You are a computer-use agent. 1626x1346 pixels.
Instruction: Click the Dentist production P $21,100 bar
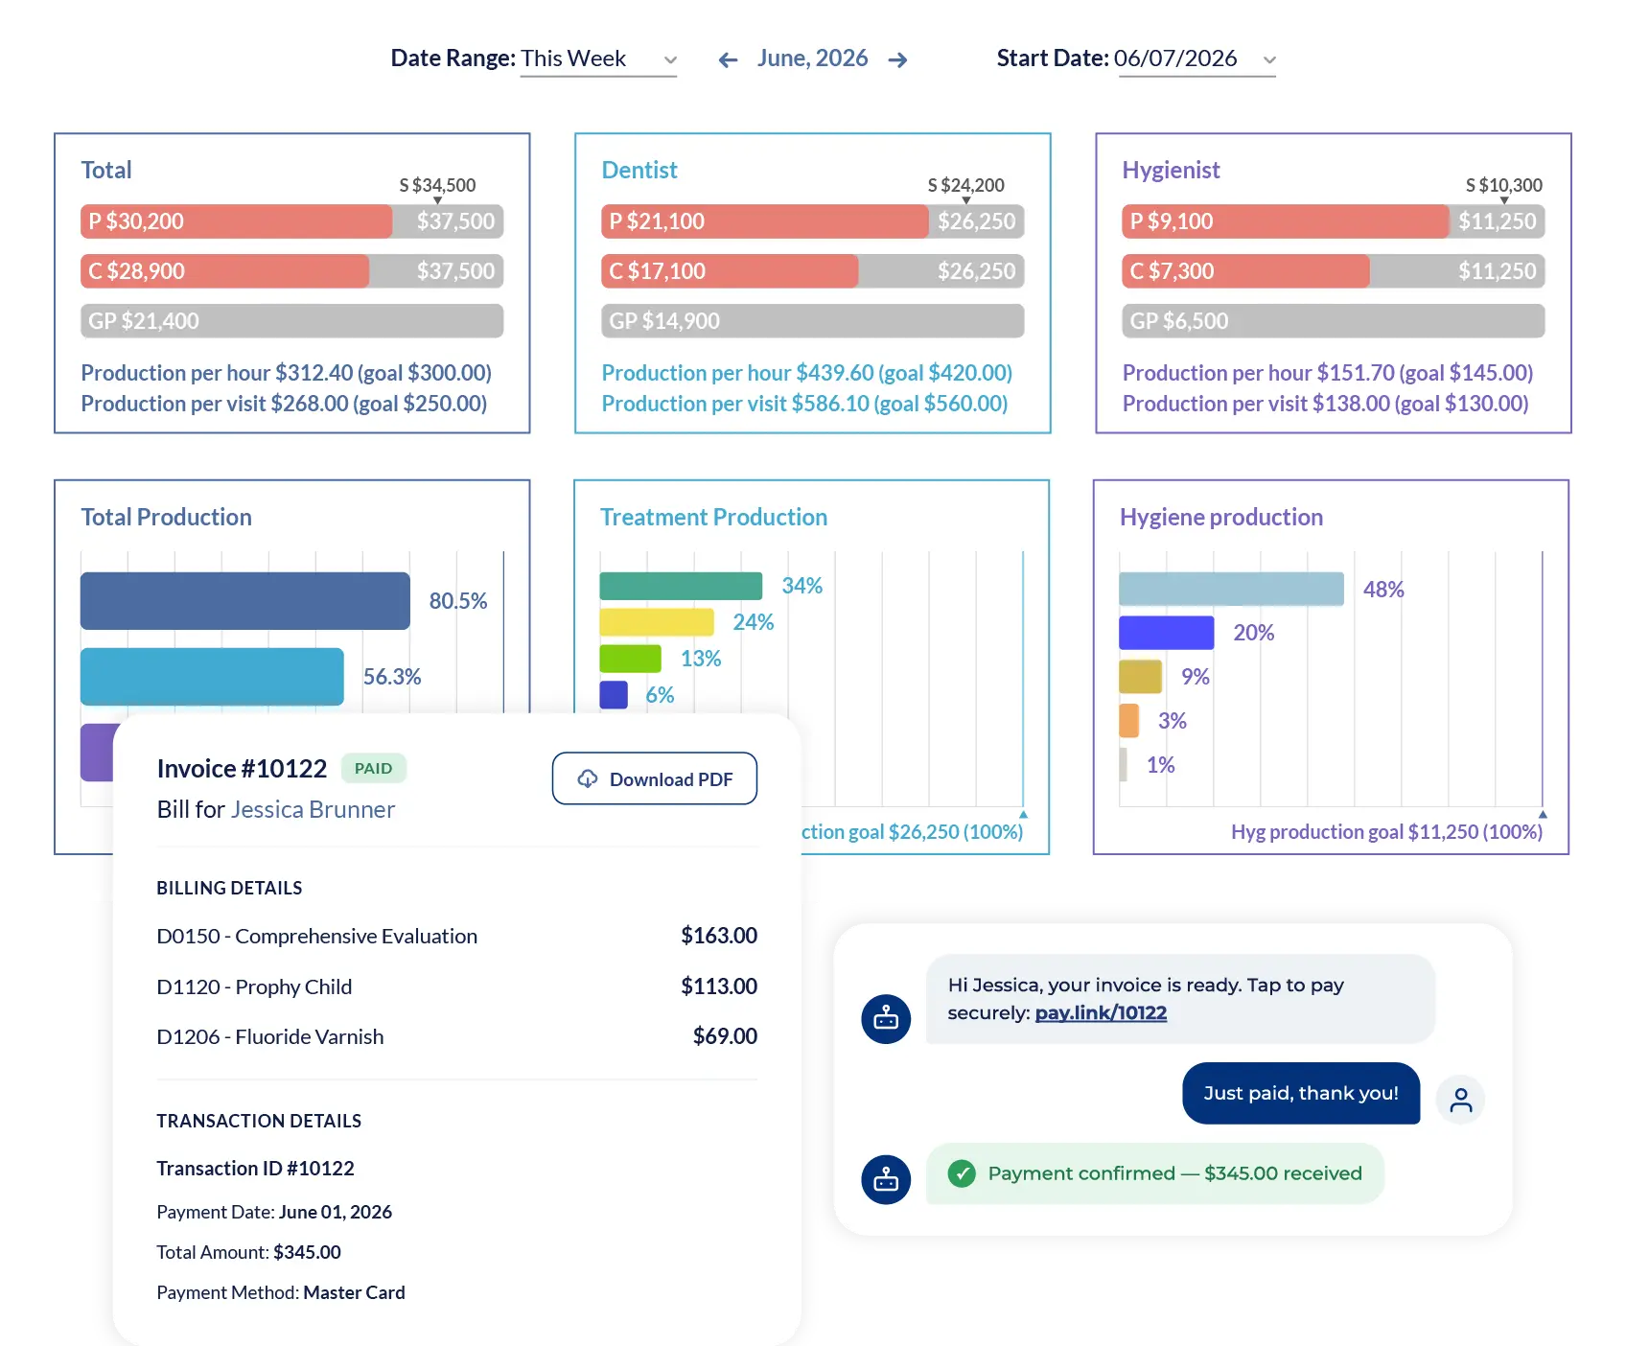pyautogui.click(x=764, y=221)
